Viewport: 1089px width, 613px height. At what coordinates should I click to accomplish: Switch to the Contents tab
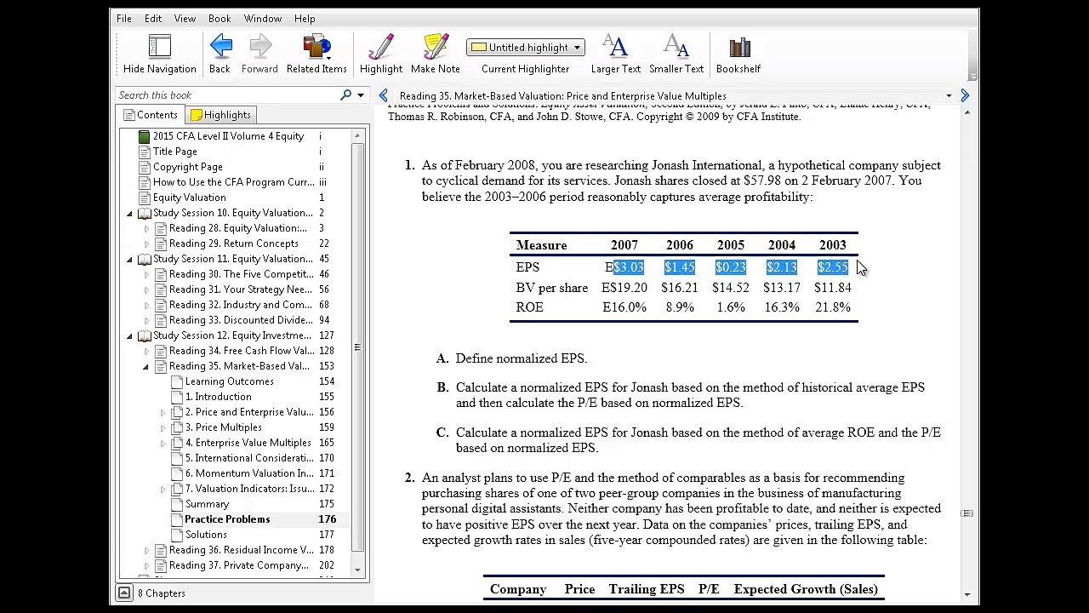coord(151,115)
